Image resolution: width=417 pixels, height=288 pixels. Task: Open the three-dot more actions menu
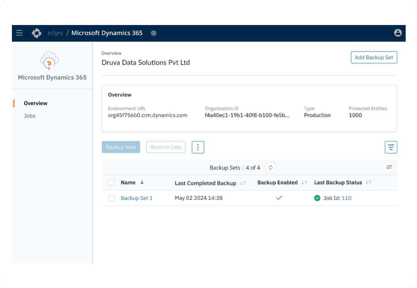click(198, 147)
